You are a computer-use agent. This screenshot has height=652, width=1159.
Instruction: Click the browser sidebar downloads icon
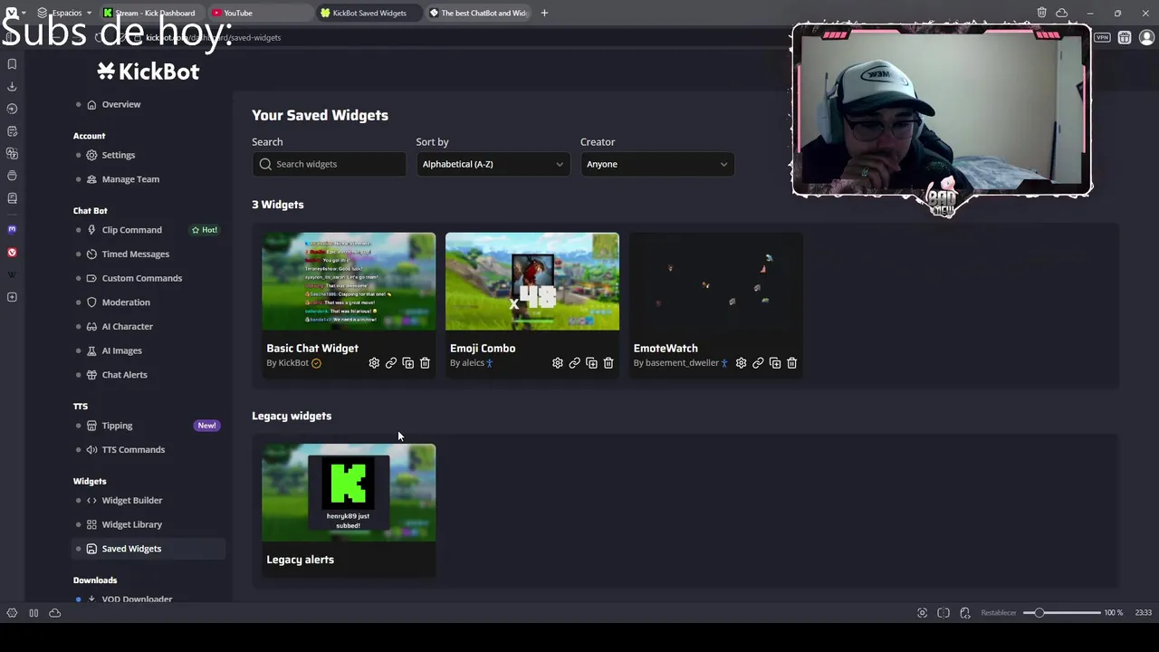[x=12, y=86]
